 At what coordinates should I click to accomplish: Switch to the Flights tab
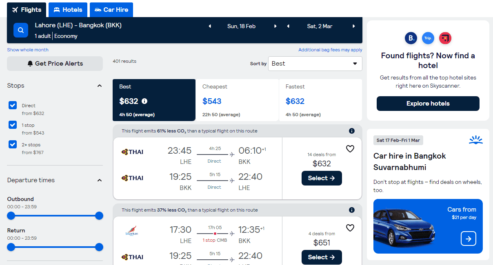pos(27,10)
